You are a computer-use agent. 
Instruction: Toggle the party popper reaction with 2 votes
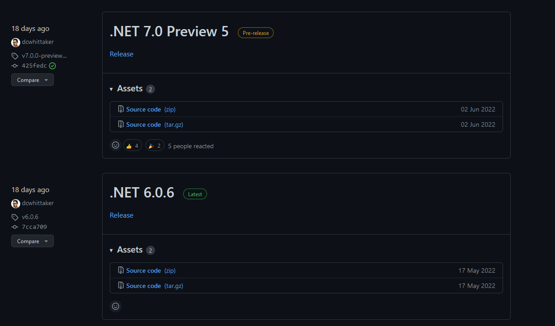pyautogui.click(x=155, y=146)
